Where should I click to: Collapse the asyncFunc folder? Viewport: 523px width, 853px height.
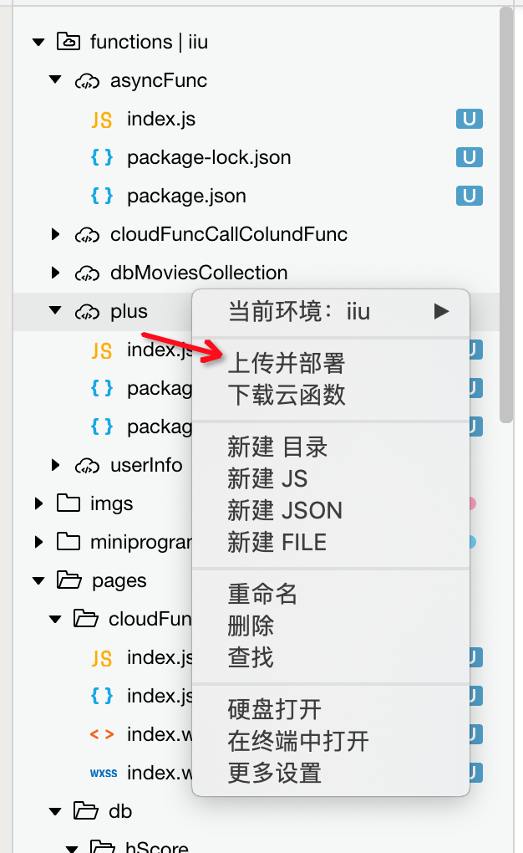(x=55, y=80)
